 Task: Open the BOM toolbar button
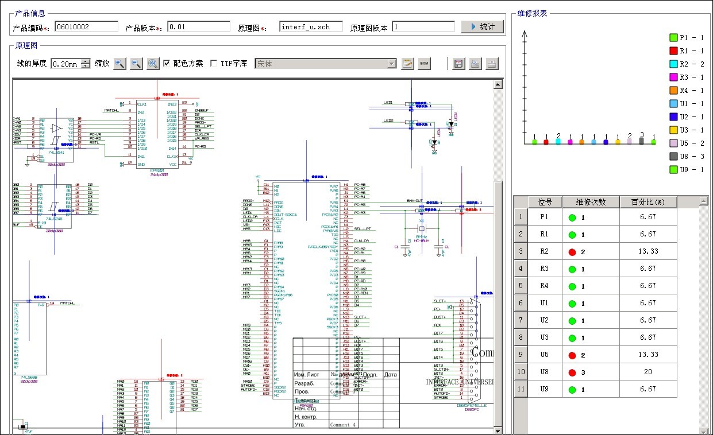pos(424,64)
